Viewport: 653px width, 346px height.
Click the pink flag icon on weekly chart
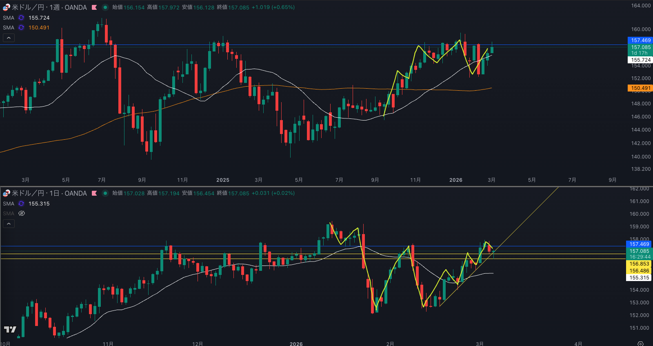[94, 7]
